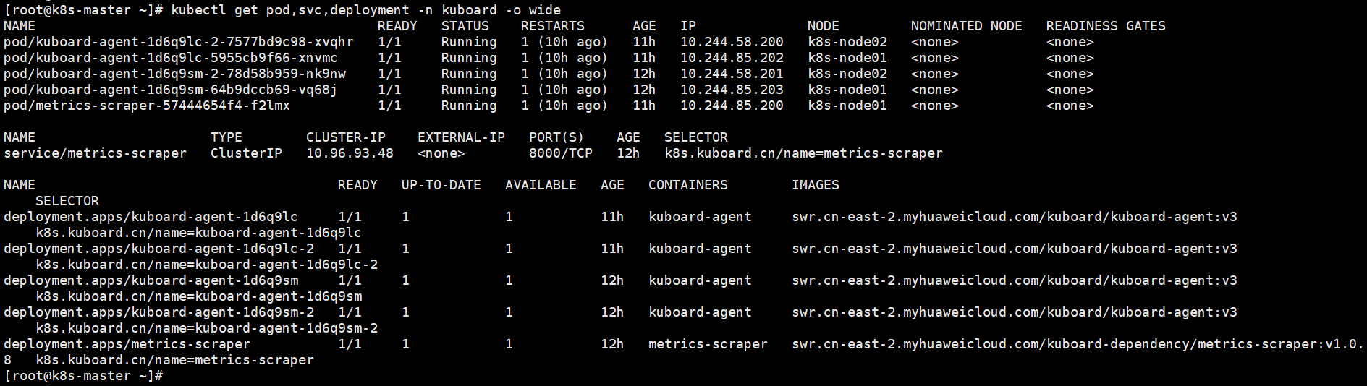Select pod/kuboard-agent-1d6q9sm-2-78d58b959-nk9nw name
This screenshot has height=386, width=1367.
pyautogui.click(x=174, y=74)
